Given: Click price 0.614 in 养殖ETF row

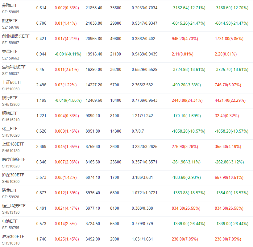Looking at the screenshot, I should (x=41, y=8).
